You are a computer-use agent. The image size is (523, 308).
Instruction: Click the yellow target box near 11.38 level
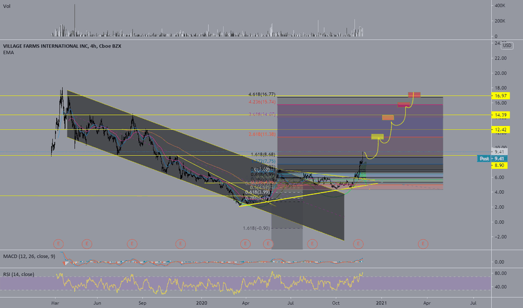point(377,137)
